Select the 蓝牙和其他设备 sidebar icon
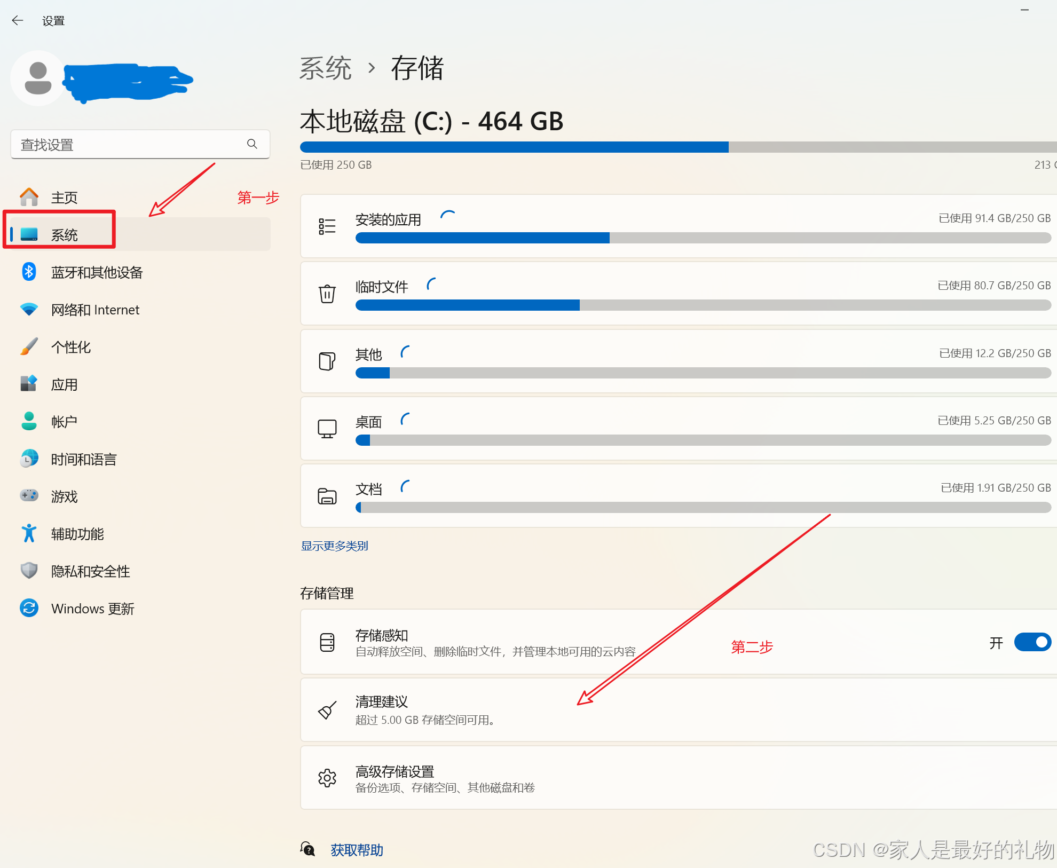Image resolution: width=1057 pixels, height=868 pixels. (x=29, y=272)
